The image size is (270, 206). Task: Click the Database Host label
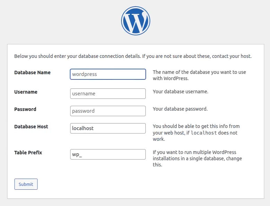pos(31,127)
